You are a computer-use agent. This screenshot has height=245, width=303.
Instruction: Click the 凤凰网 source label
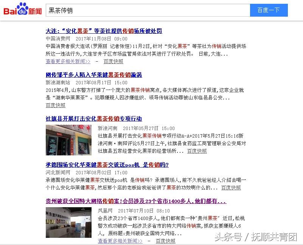105,211
